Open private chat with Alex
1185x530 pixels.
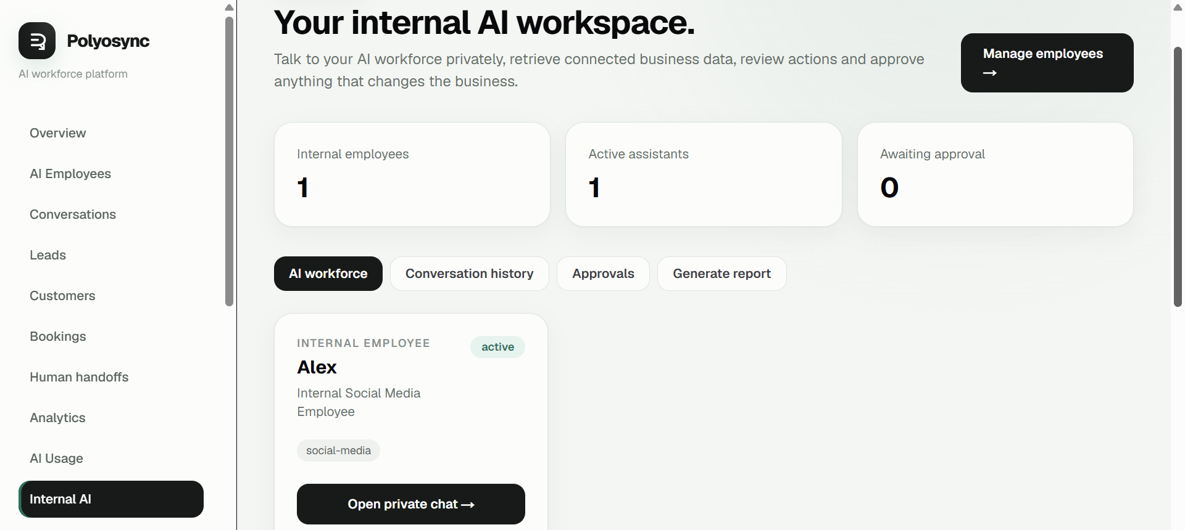[411, 504]
